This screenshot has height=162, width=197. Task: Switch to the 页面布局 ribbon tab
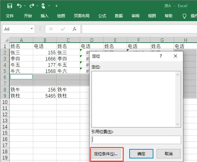(81, 16)
